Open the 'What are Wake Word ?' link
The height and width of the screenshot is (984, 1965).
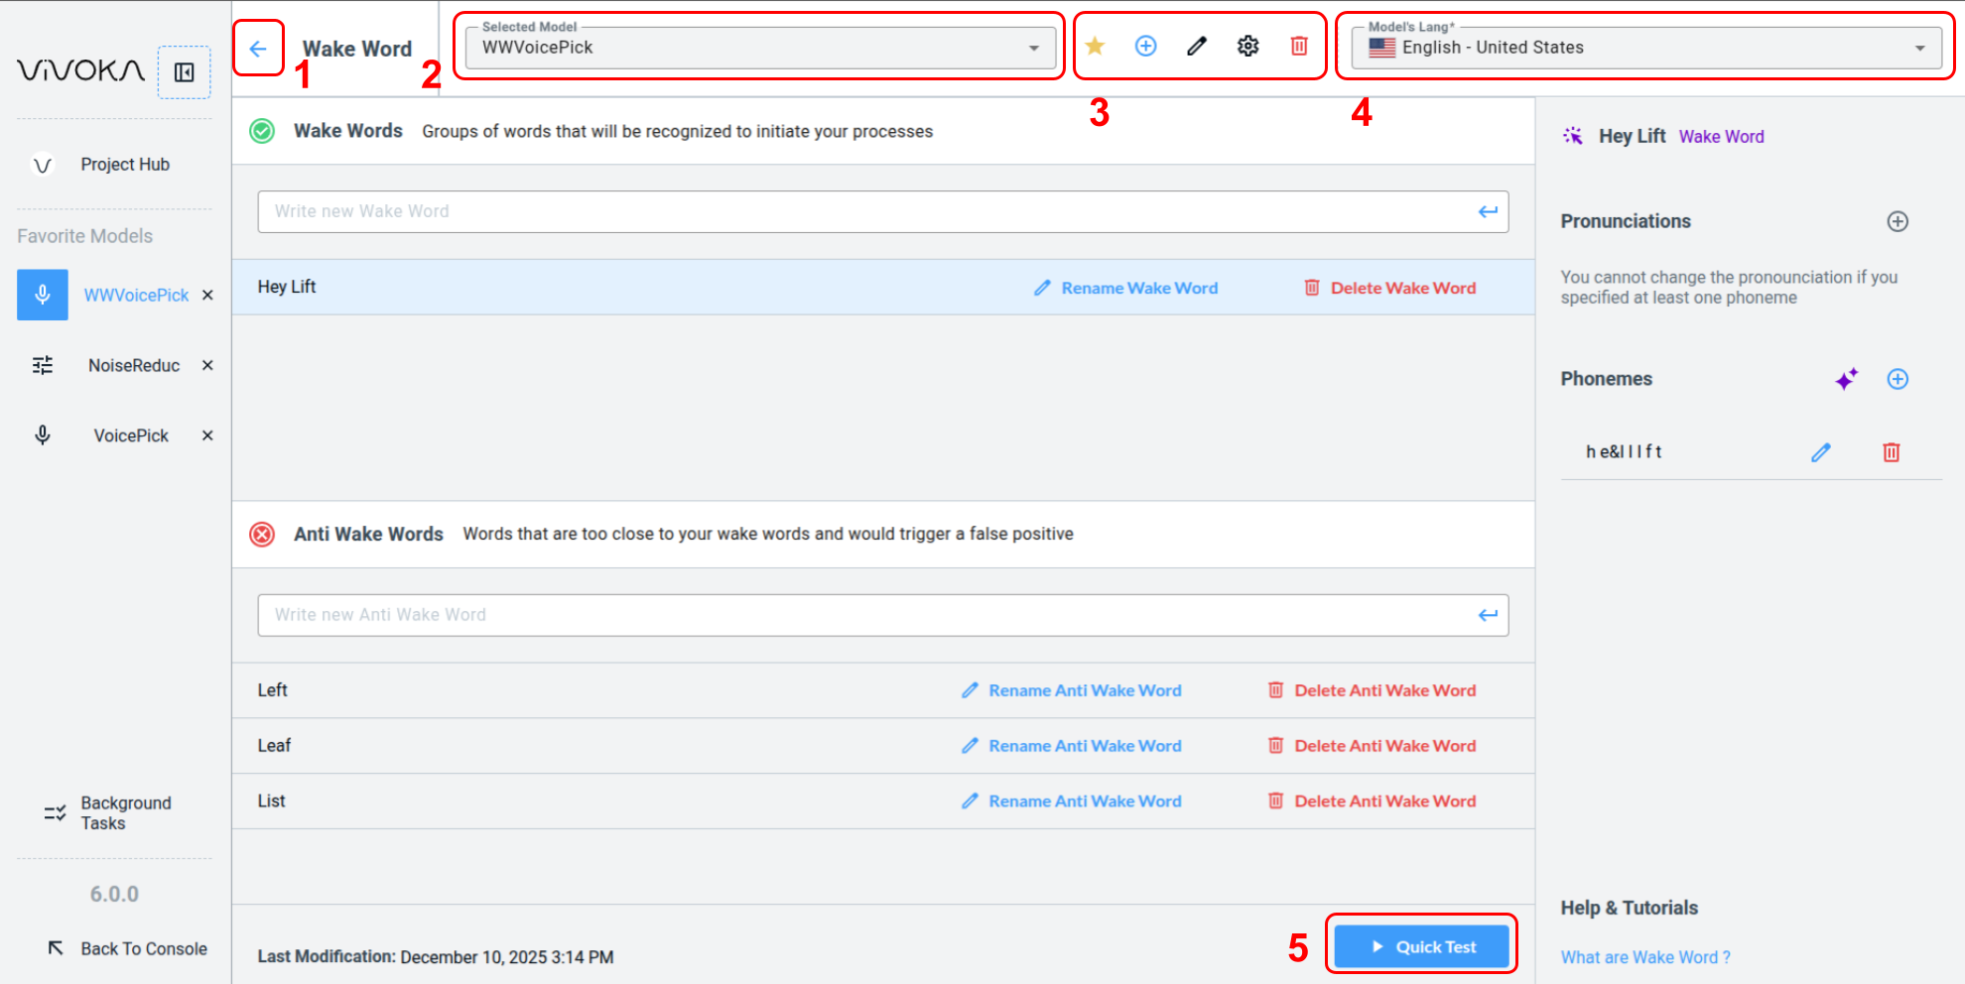click(x=1644, y=957)
